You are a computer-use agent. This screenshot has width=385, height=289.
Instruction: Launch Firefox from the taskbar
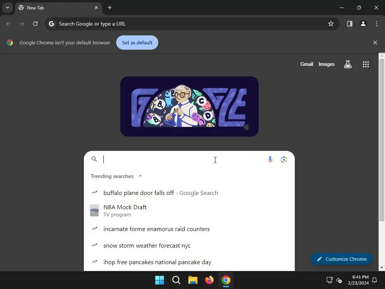[209, 280]
